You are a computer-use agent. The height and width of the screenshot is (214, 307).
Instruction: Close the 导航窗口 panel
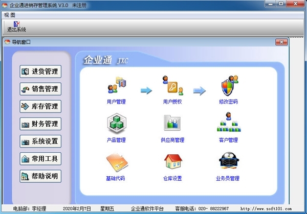(281, 42)
